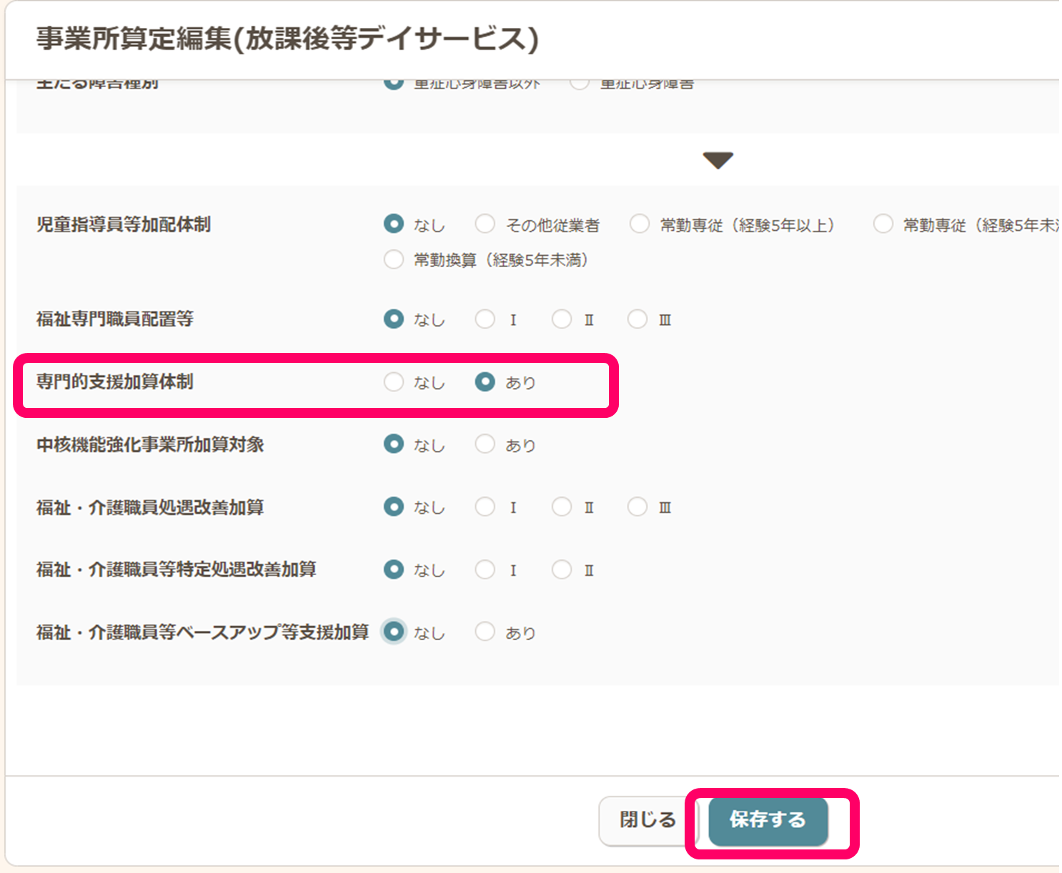This screenshot has width=1062, height=873.
Task: Select なし for 児童指導員等加配体制
Action: tap(394, 224)
